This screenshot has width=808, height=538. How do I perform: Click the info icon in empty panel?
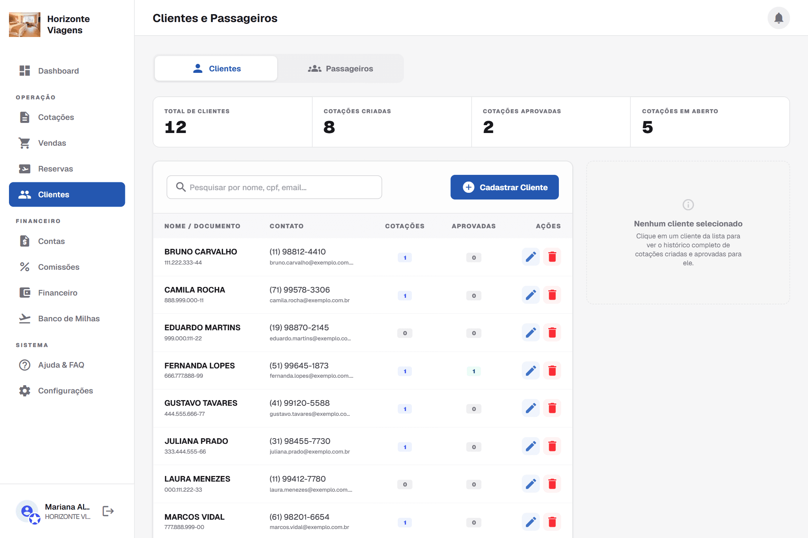[x=688, y=205]
